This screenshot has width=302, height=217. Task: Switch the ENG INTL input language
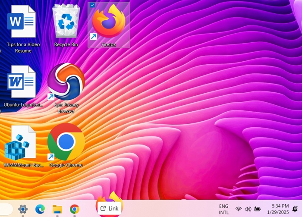coord(223,209)
